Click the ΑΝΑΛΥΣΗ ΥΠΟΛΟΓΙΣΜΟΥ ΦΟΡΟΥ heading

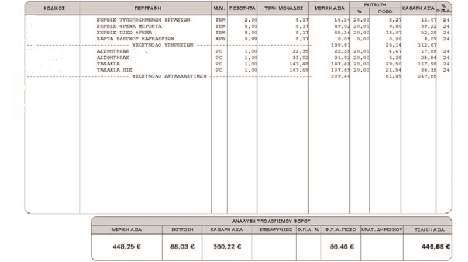(x=271, y=221)
